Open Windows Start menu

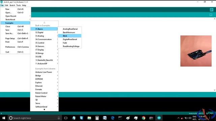tap(4, 118)
